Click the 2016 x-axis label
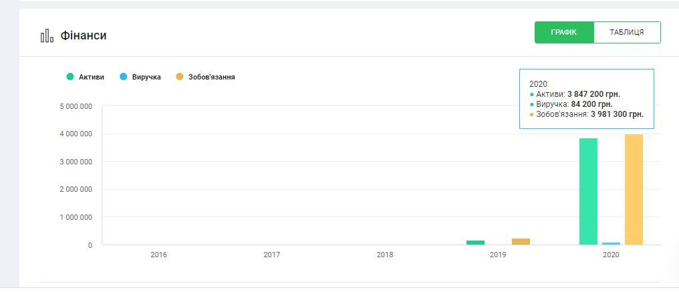Image resolution: width=679 pixels, height=292 pixels. tap(159, 255)
